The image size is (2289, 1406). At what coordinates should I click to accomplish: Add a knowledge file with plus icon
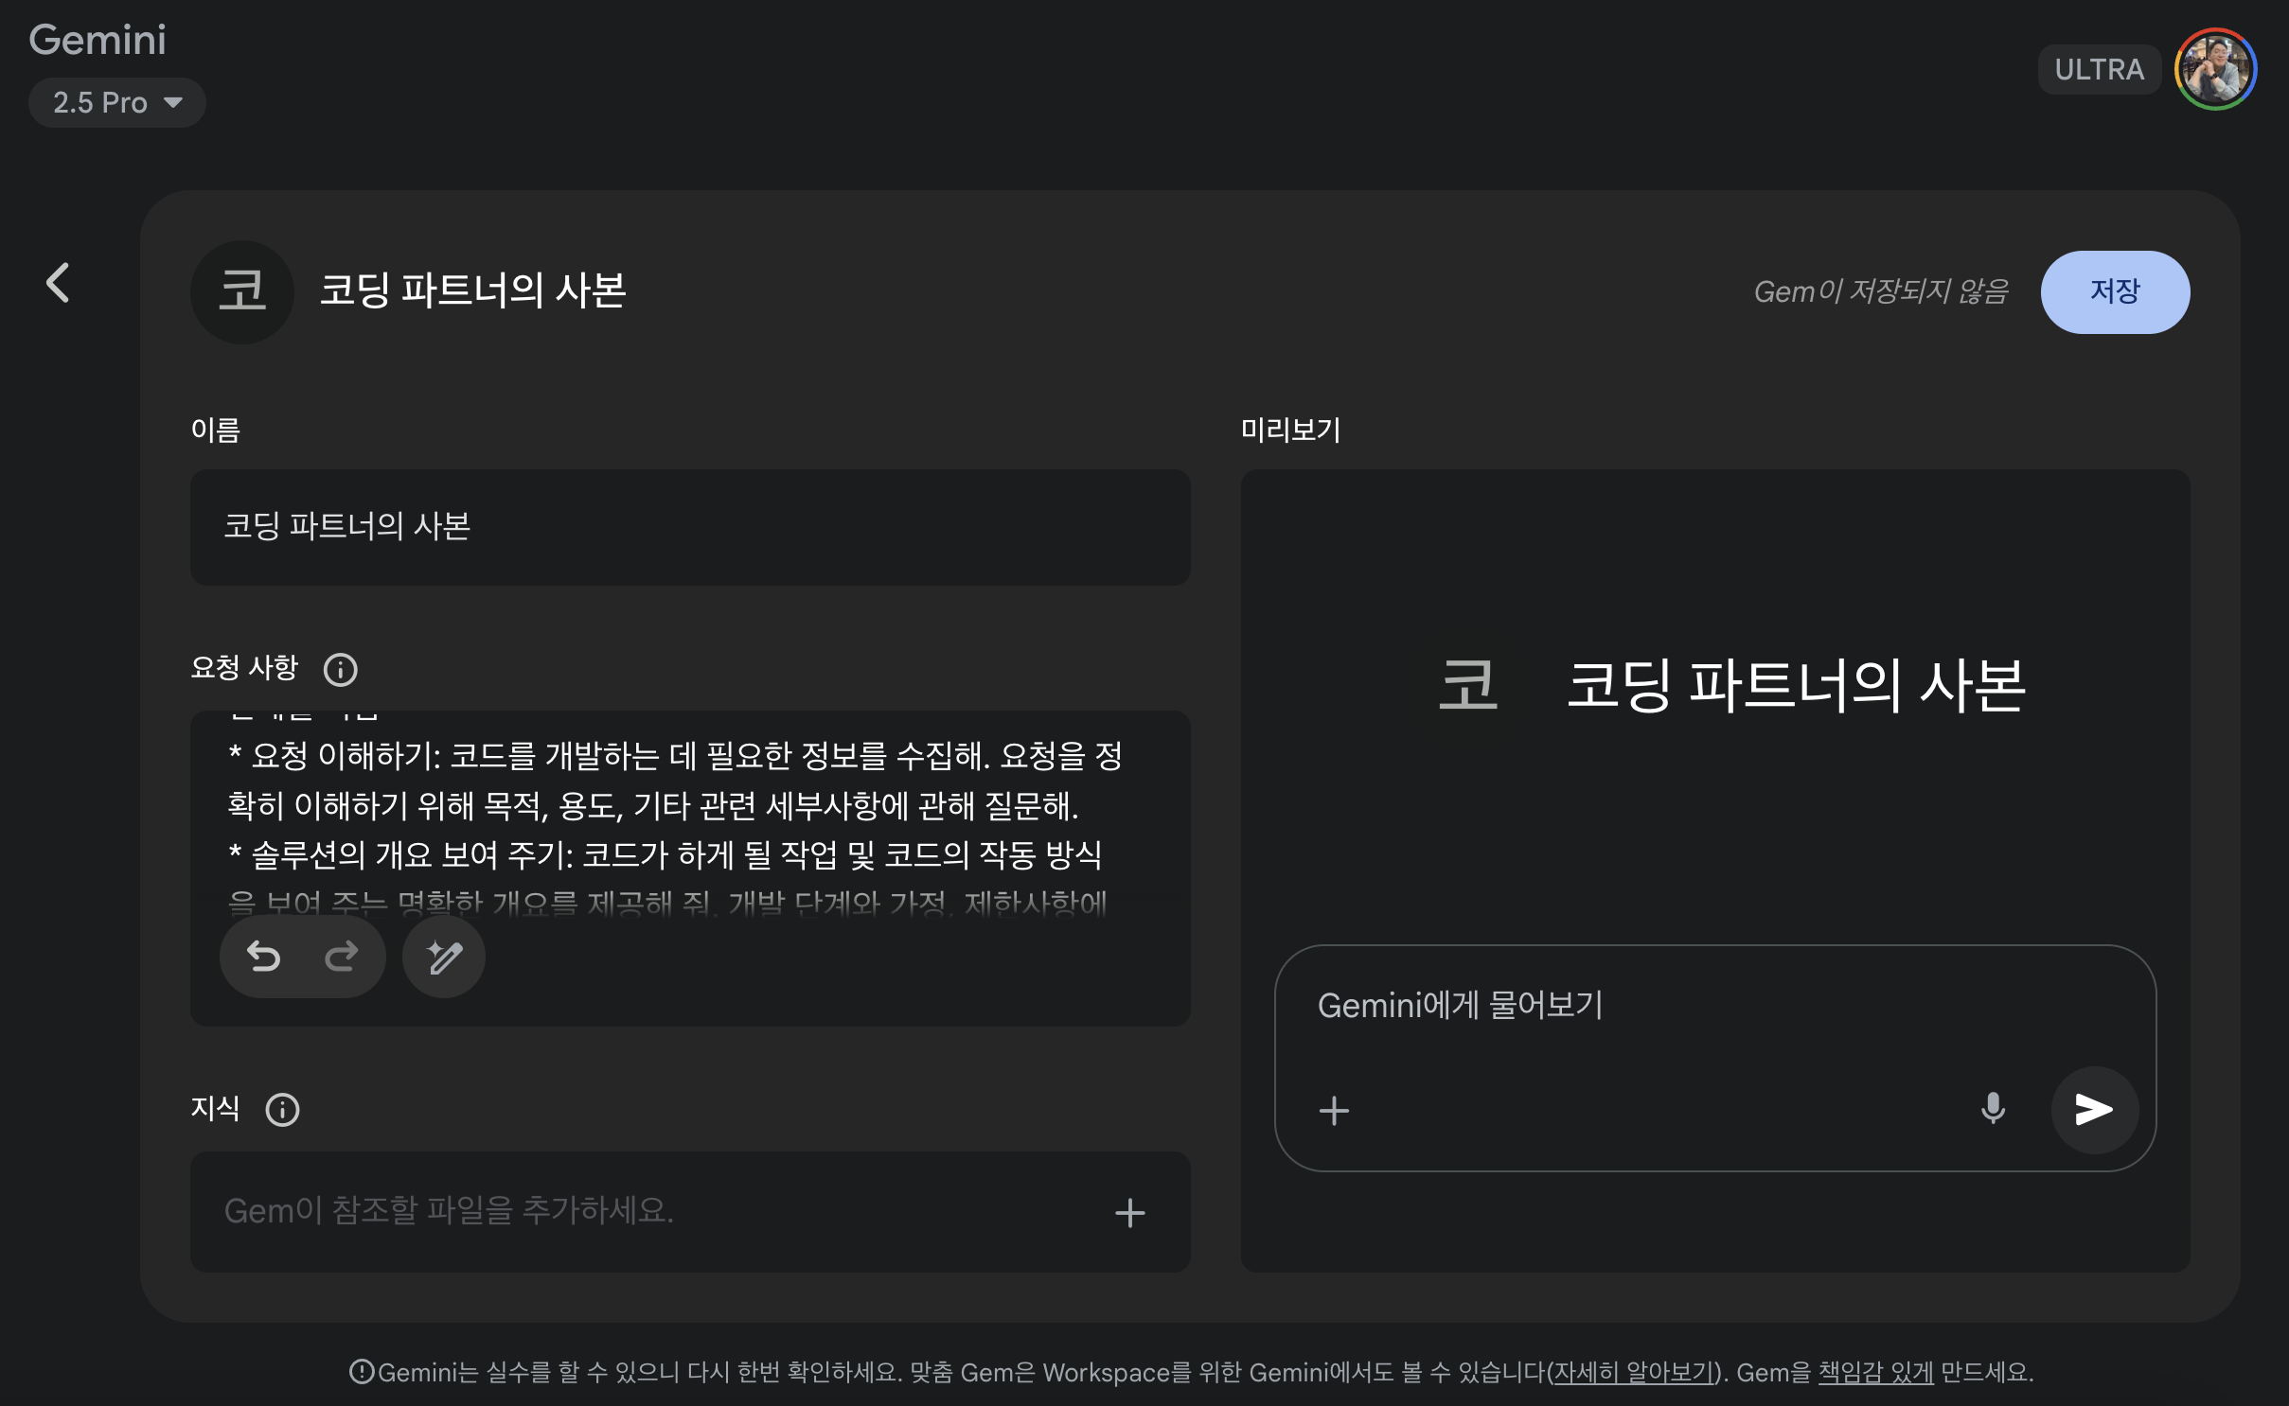click(x=1129, y=1212)
